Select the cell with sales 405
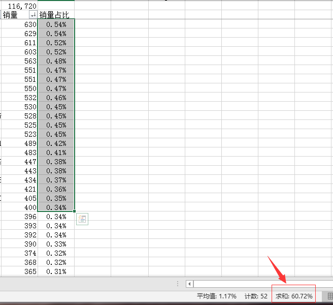 pos(19,198)
